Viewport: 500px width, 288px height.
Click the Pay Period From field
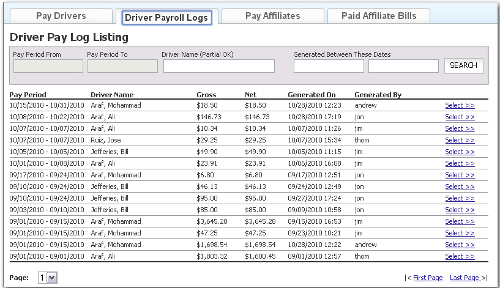click(48, 66)
